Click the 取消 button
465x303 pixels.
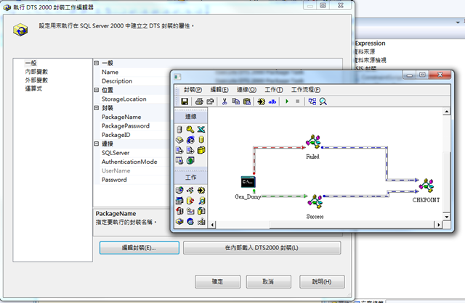(x=268, y=282)
